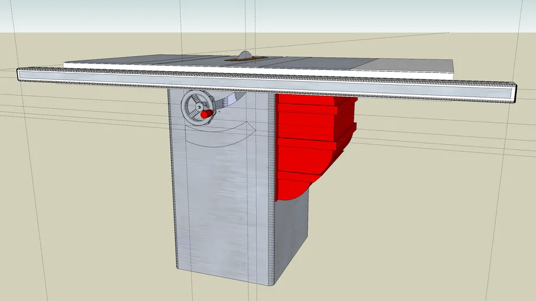Click the bottom edge of the cabinet base
The image size is (536, 301).
coord(224,277)
